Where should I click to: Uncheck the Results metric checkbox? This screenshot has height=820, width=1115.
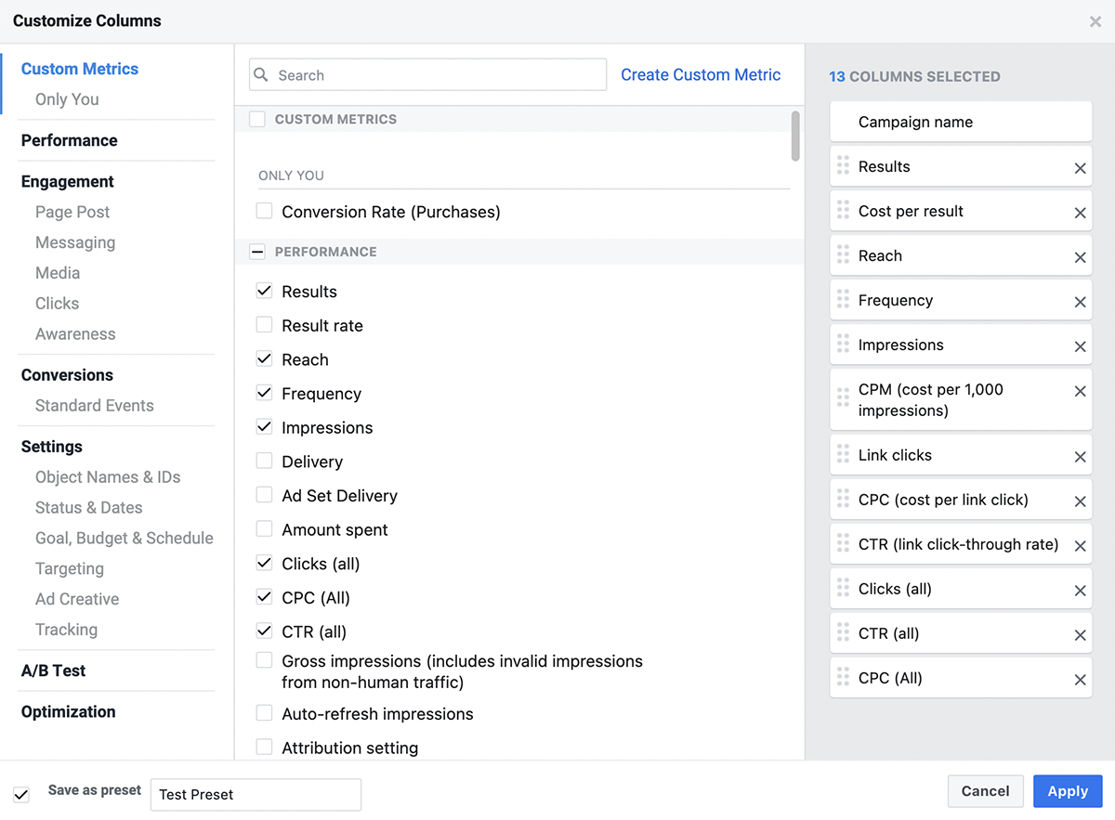[264, 291]
